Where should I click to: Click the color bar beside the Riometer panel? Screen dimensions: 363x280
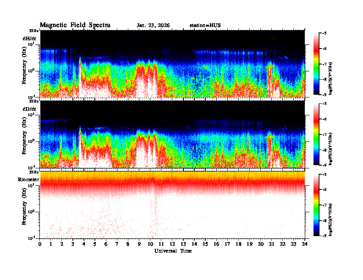coord(316,205)
